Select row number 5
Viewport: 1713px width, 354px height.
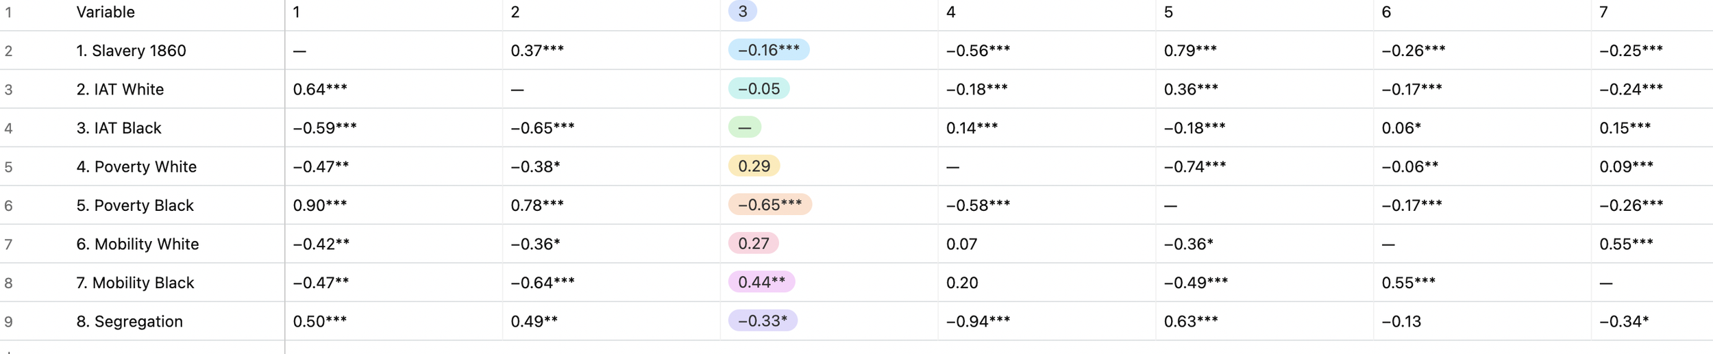pos(8,167)
